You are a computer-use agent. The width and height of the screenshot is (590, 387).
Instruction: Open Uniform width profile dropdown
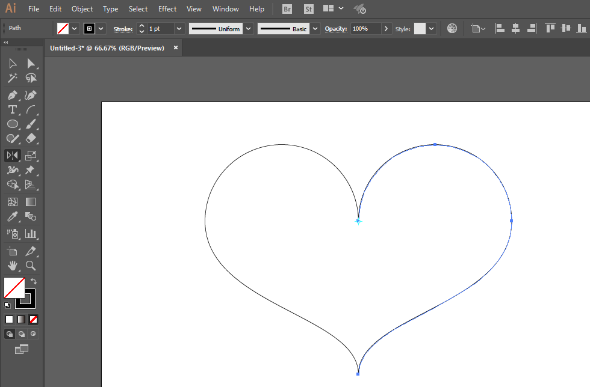pos(248,29)
